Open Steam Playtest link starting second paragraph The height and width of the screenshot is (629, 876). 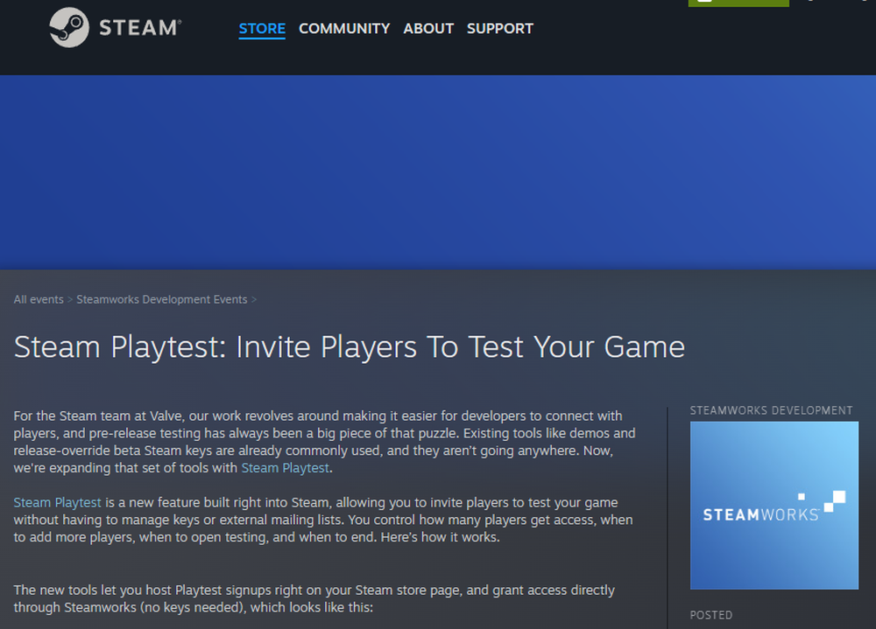(x=58, y=502)
